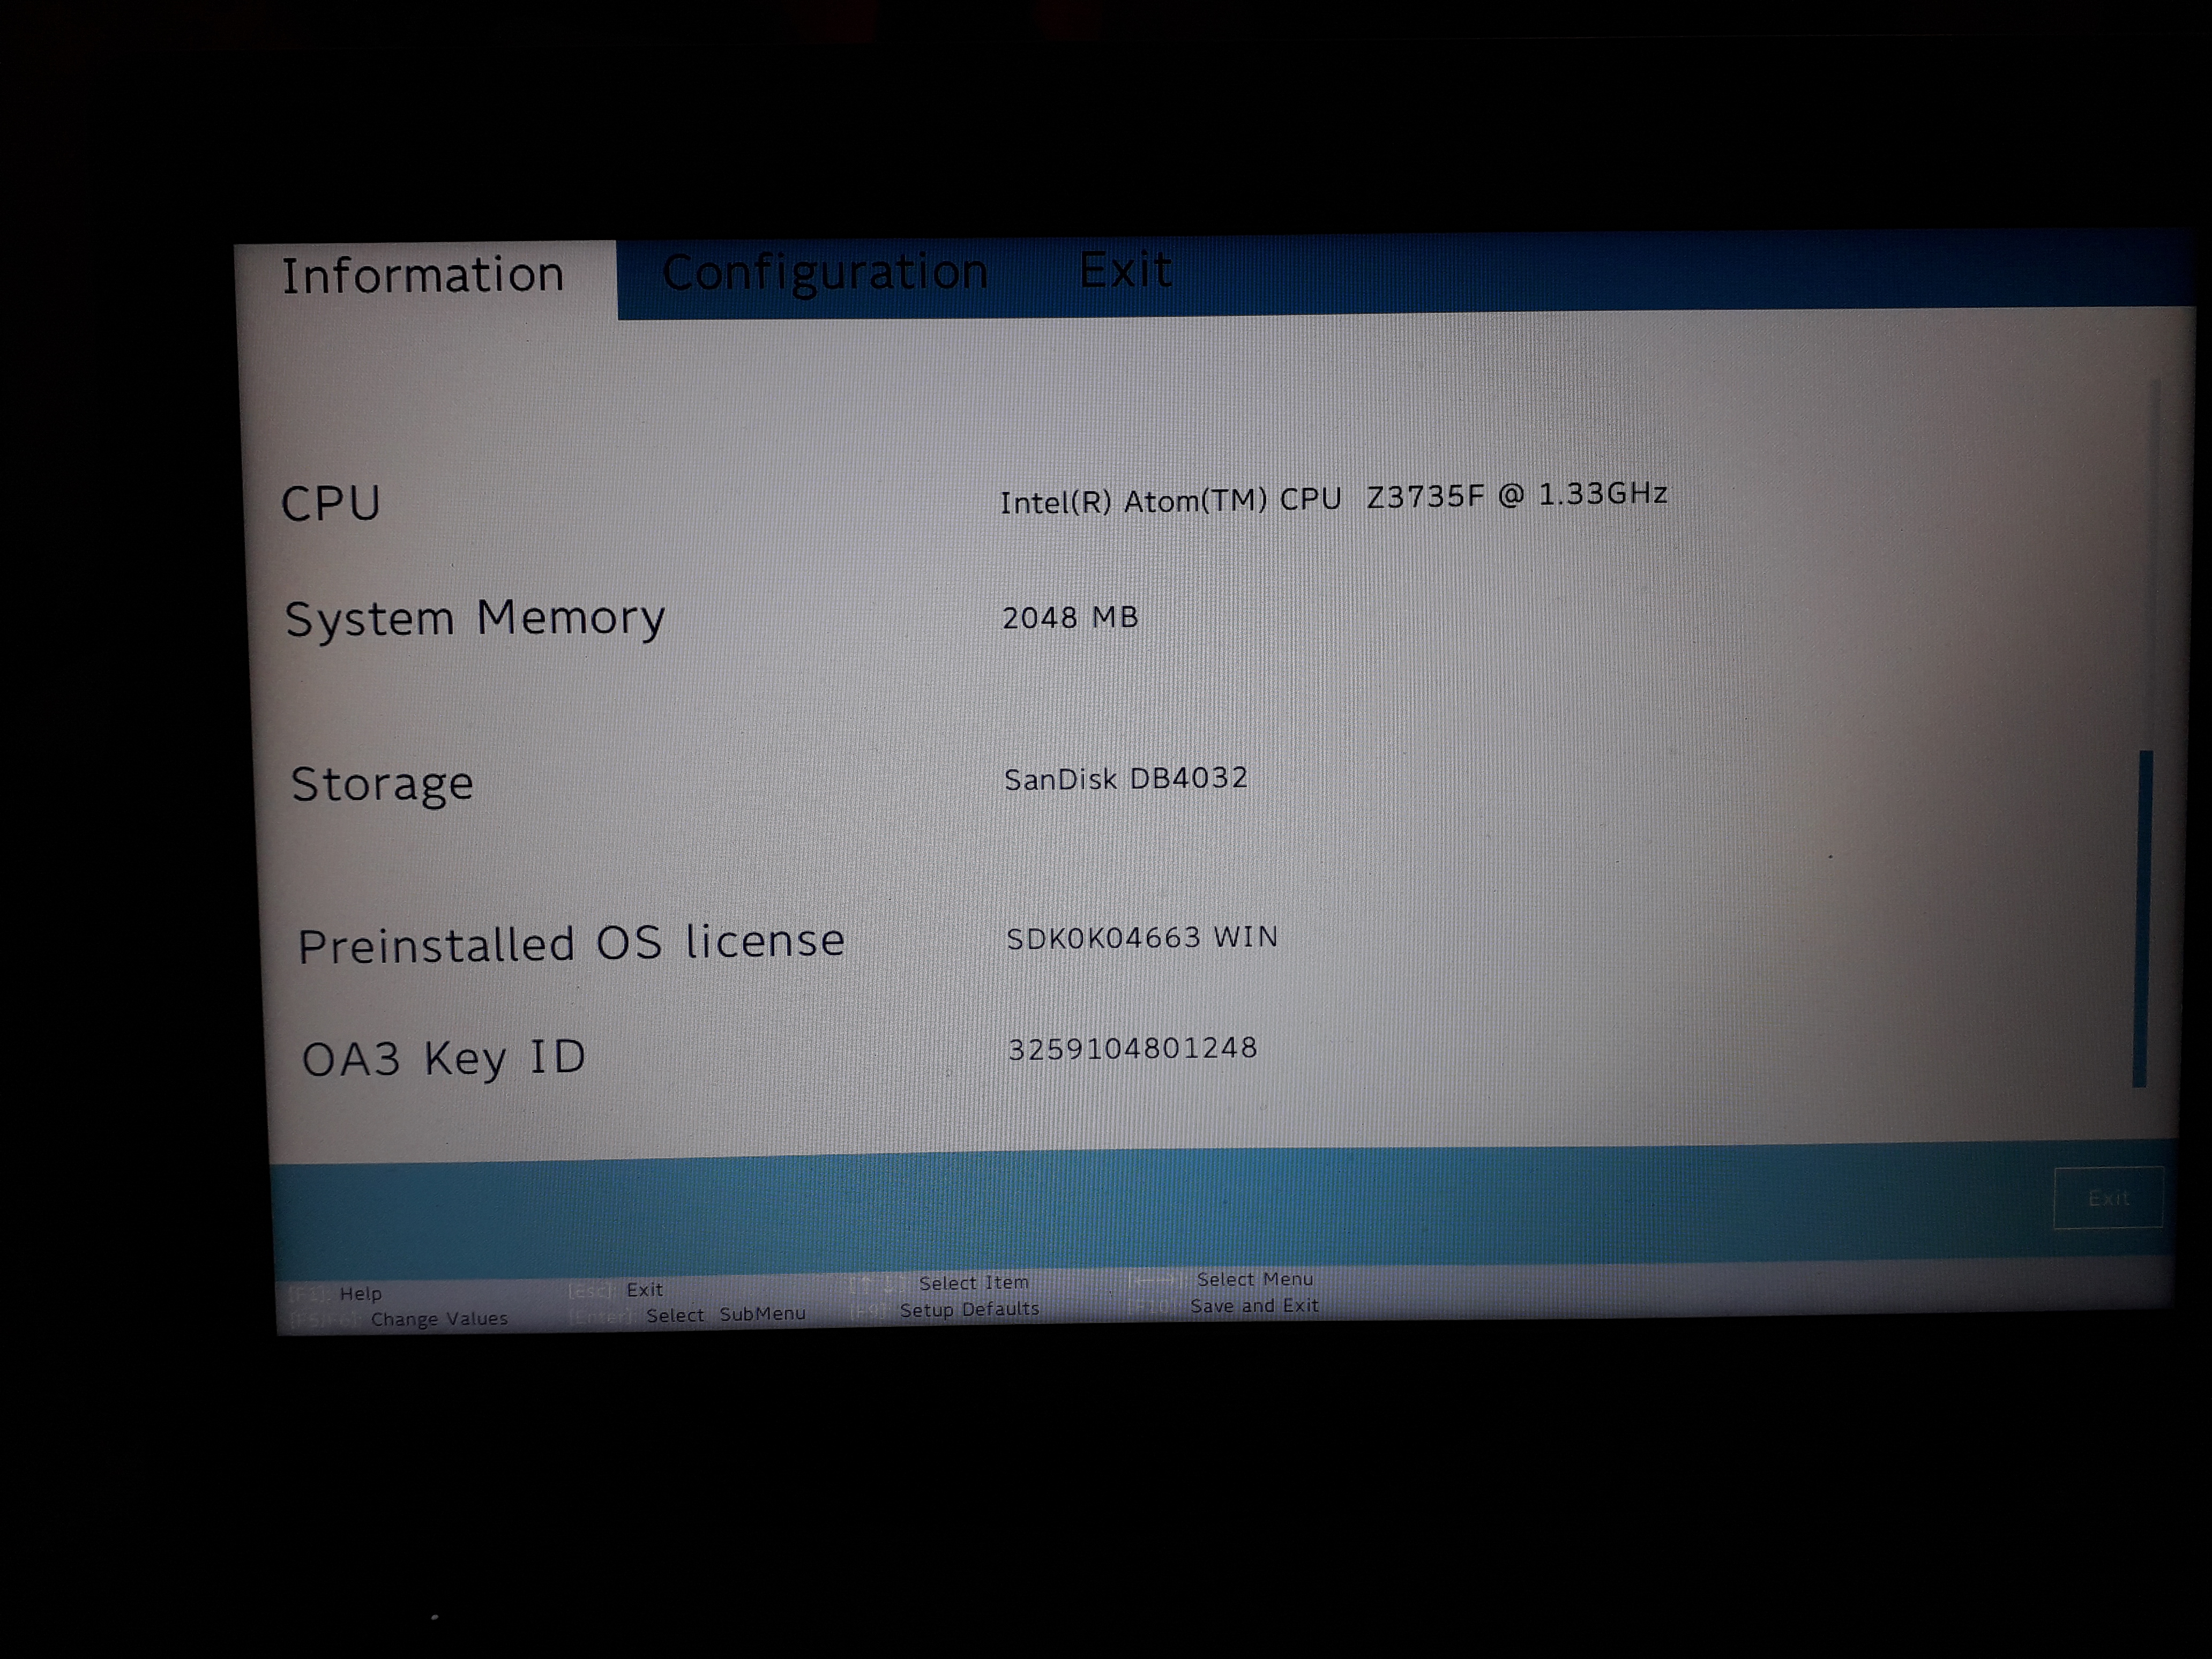The height and width of the screenshot is (1659, 2212).
Task: Click Change Values hint in footer
Action: point(438,1319)
